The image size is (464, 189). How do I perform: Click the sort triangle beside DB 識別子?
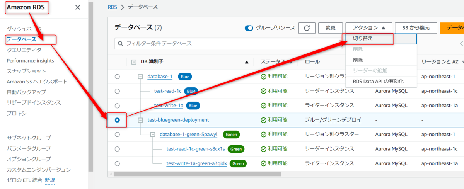pos(247,62)
